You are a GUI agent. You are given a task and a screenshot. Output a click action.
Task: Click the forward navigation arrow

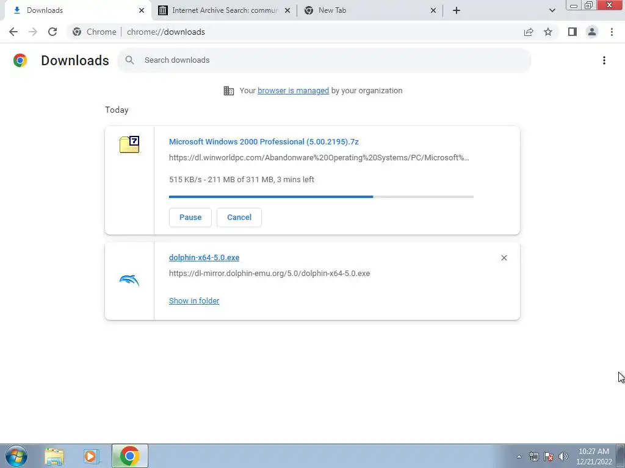pyautogui.click(x=33, y=32)
